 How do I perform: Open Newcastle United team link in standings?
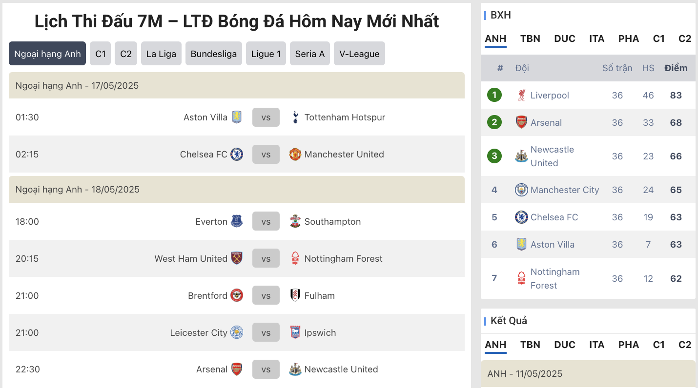tap(552, 156)
